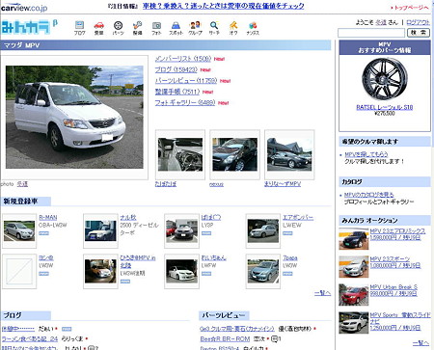Click the 7papa user link
This screenshot has width=434, height=350.
tap(290, 258)
